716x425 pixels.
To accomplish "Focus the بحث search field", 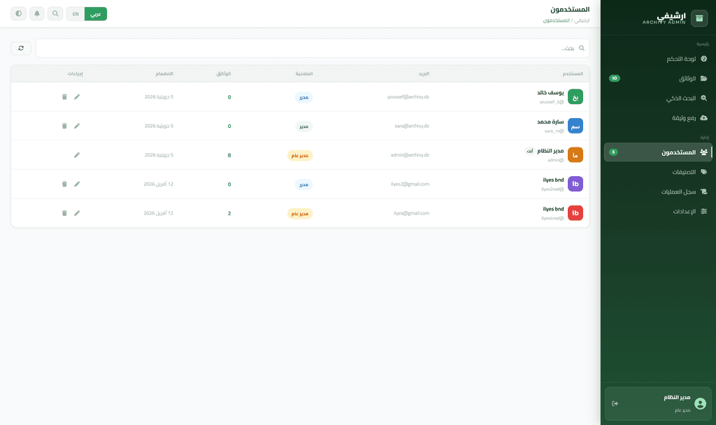I will (313, 48).
